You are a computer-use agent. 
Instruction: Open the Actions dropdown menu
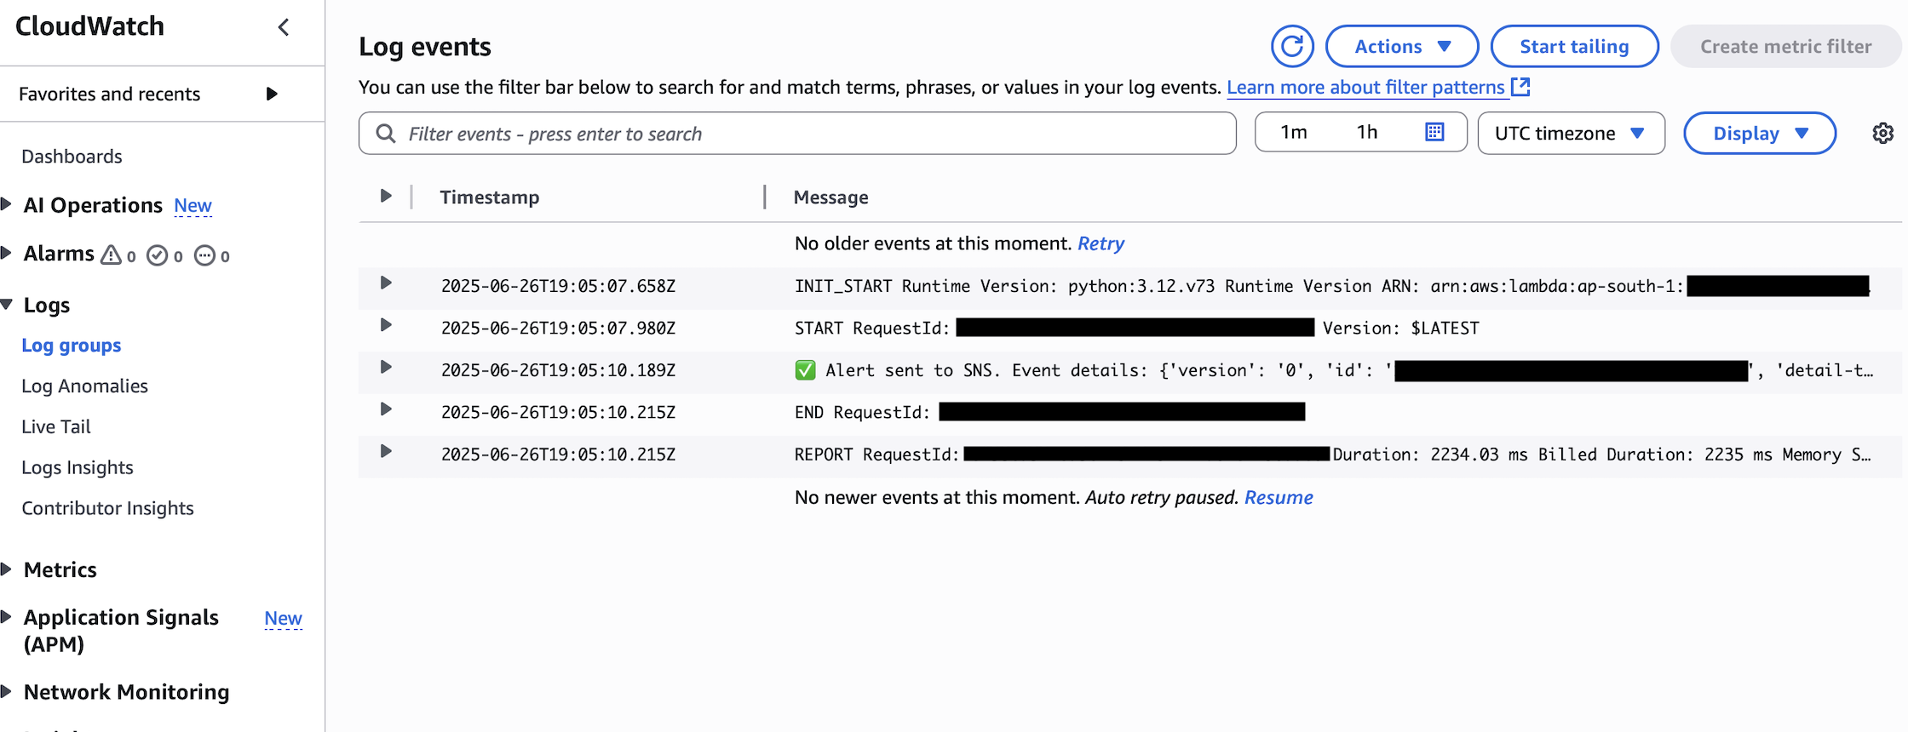click(x=1402, y=46)
